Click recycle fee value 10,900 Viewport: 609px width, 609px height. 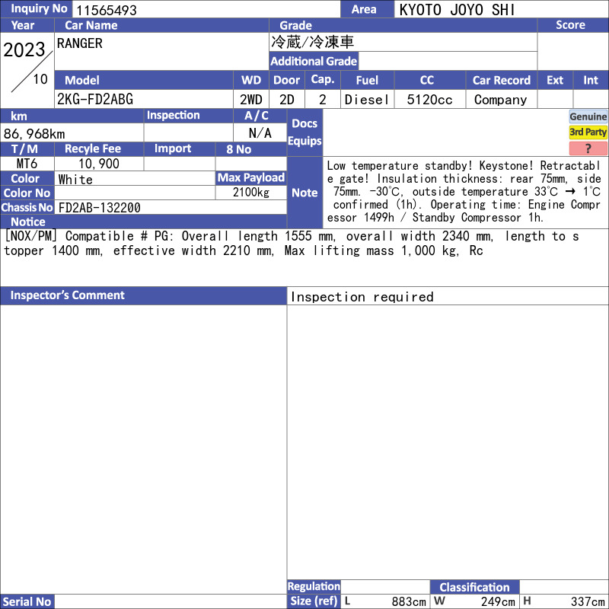[99, 164]
